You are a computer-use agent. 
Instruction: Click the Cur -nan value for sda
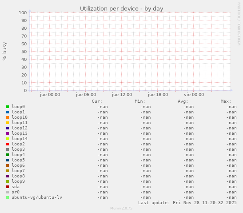(103, 187)
